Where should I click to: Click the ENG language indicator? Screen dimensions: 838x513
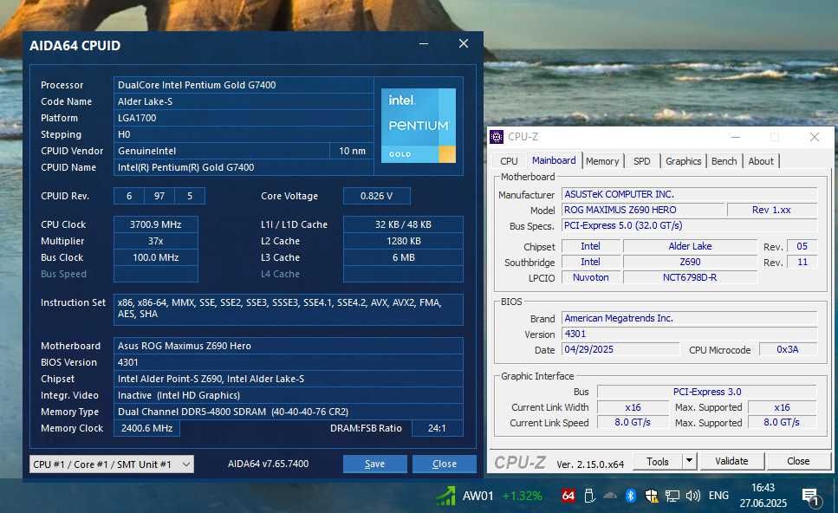click(x=718, y=496)
